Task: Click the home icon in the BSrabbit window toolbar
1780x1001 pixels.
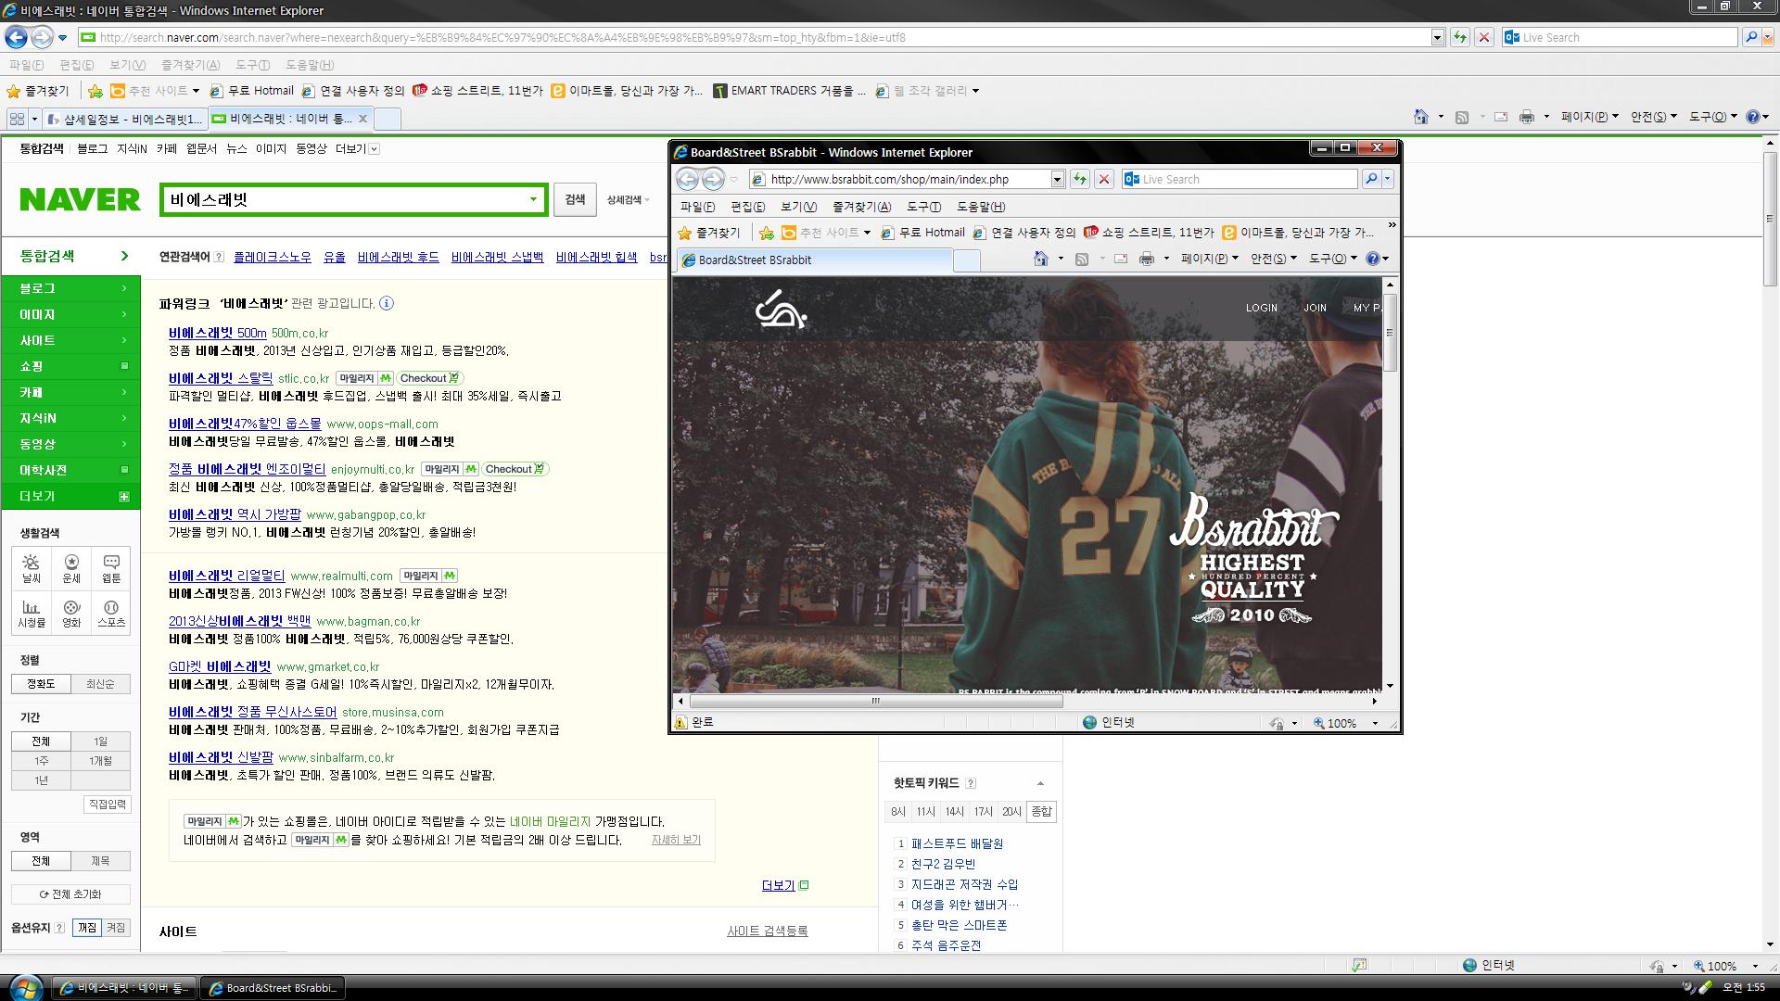Action: click(x=1041, y=259)
